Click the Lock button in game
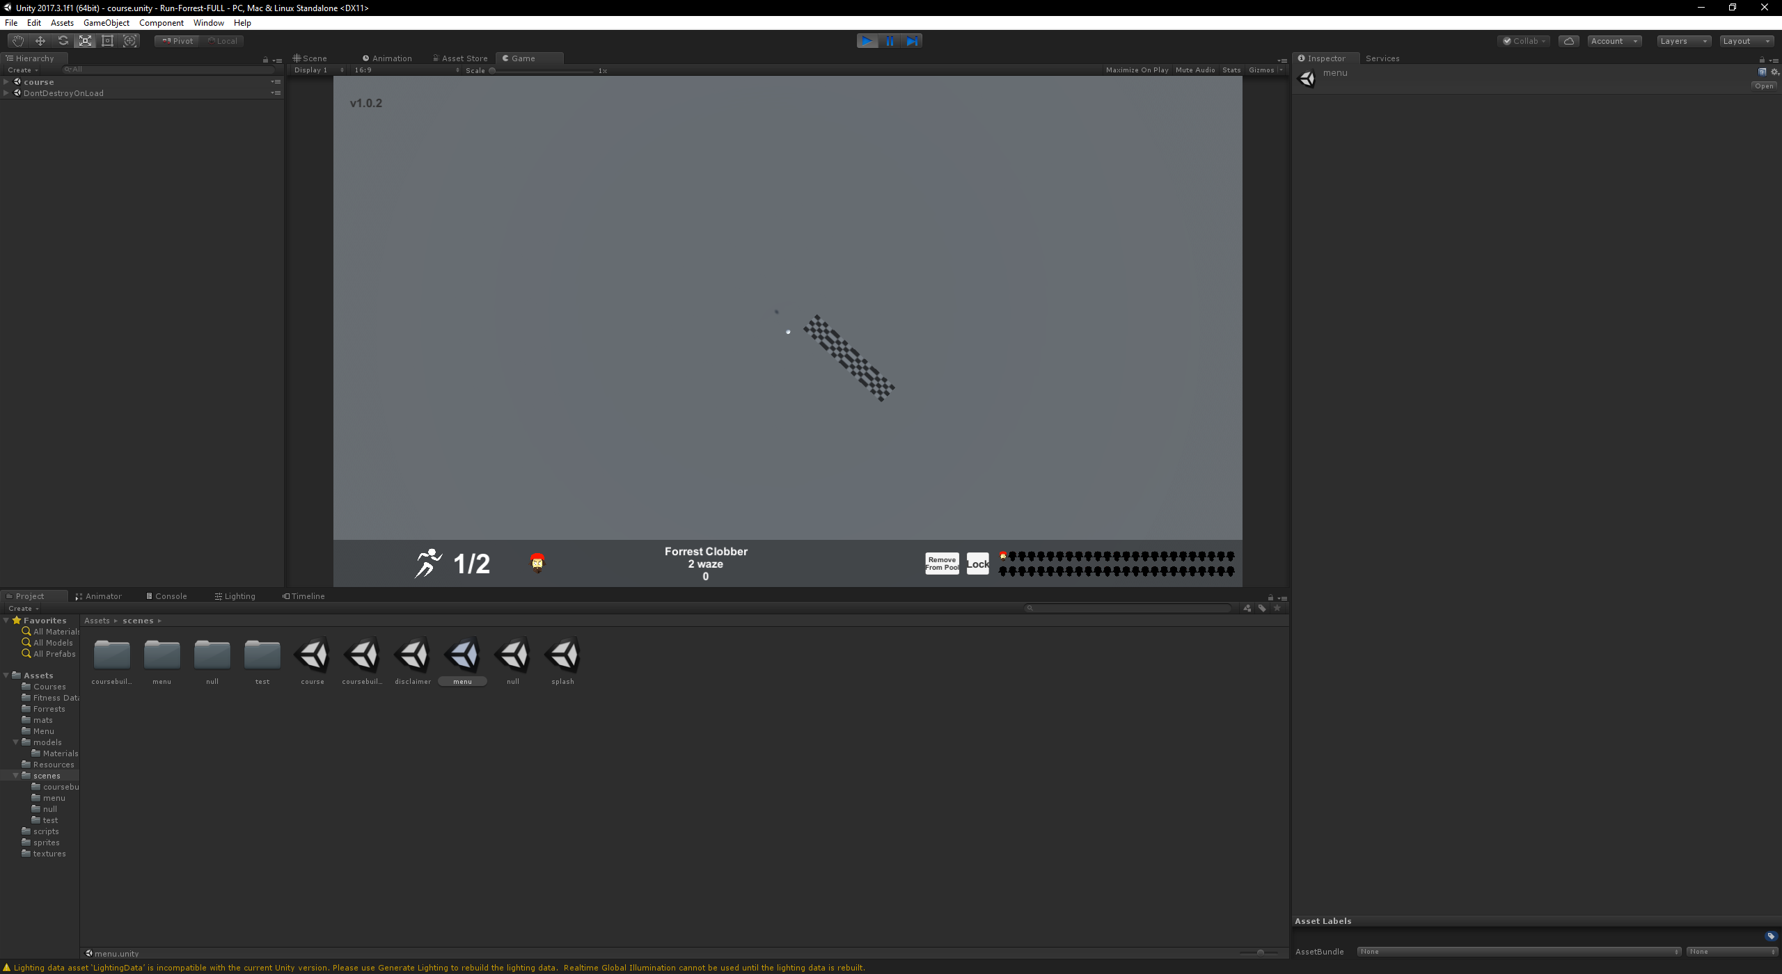The image size is (1782, 974). [977, 564]
